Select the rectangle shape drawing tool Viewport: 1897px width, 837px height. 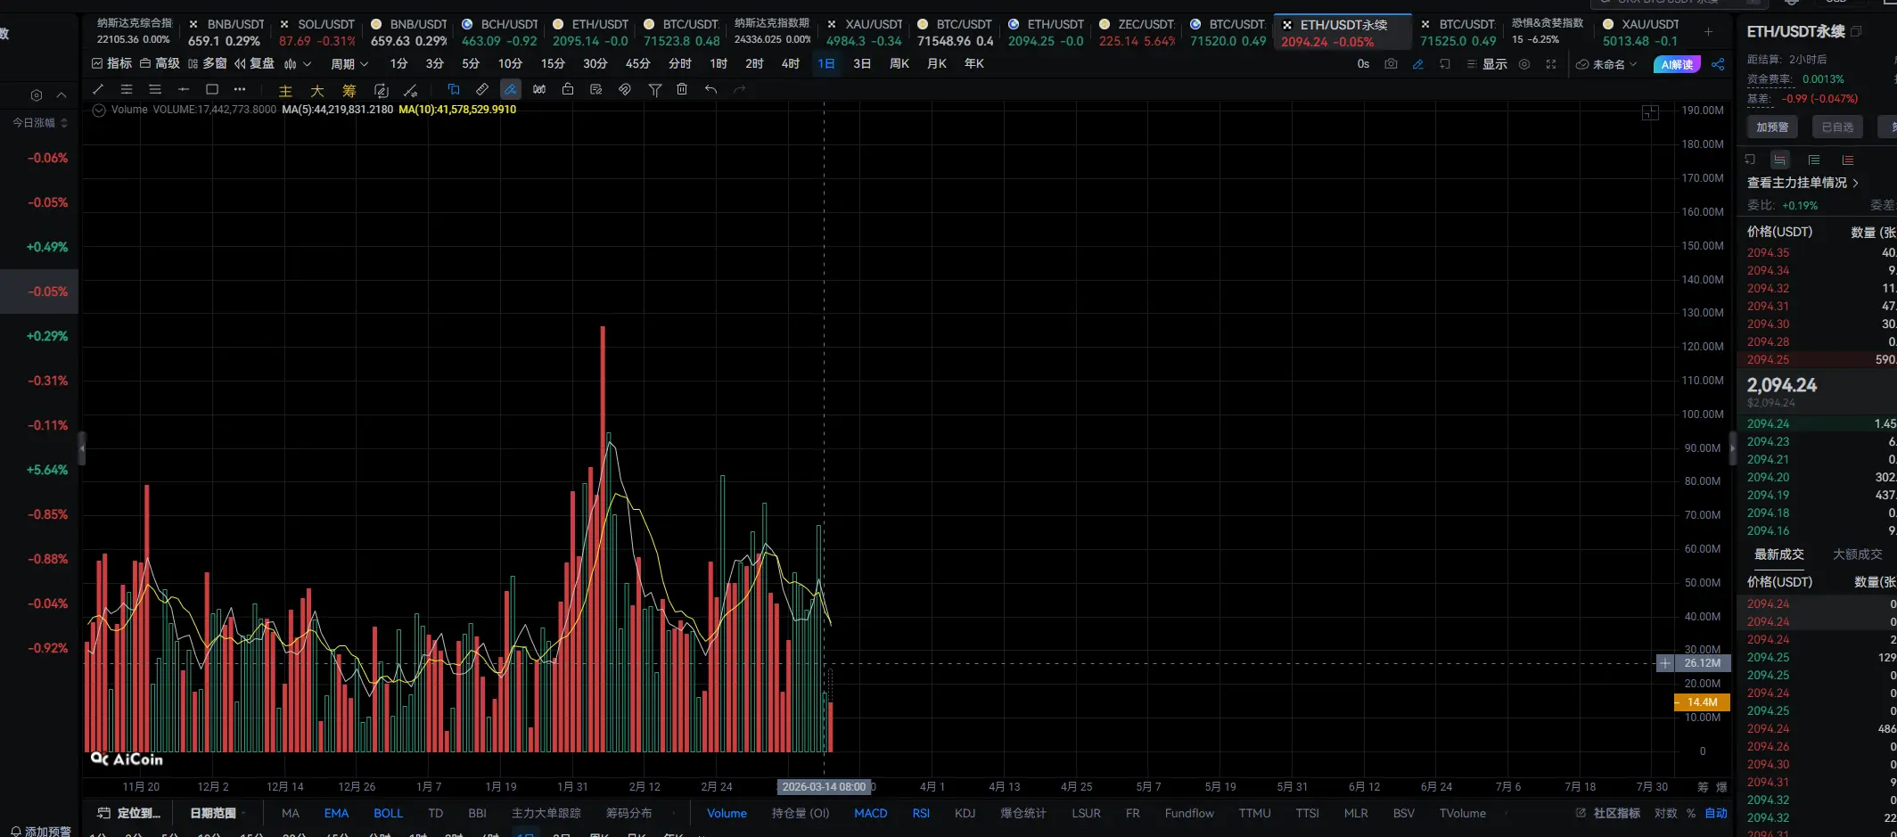point(212,89)
